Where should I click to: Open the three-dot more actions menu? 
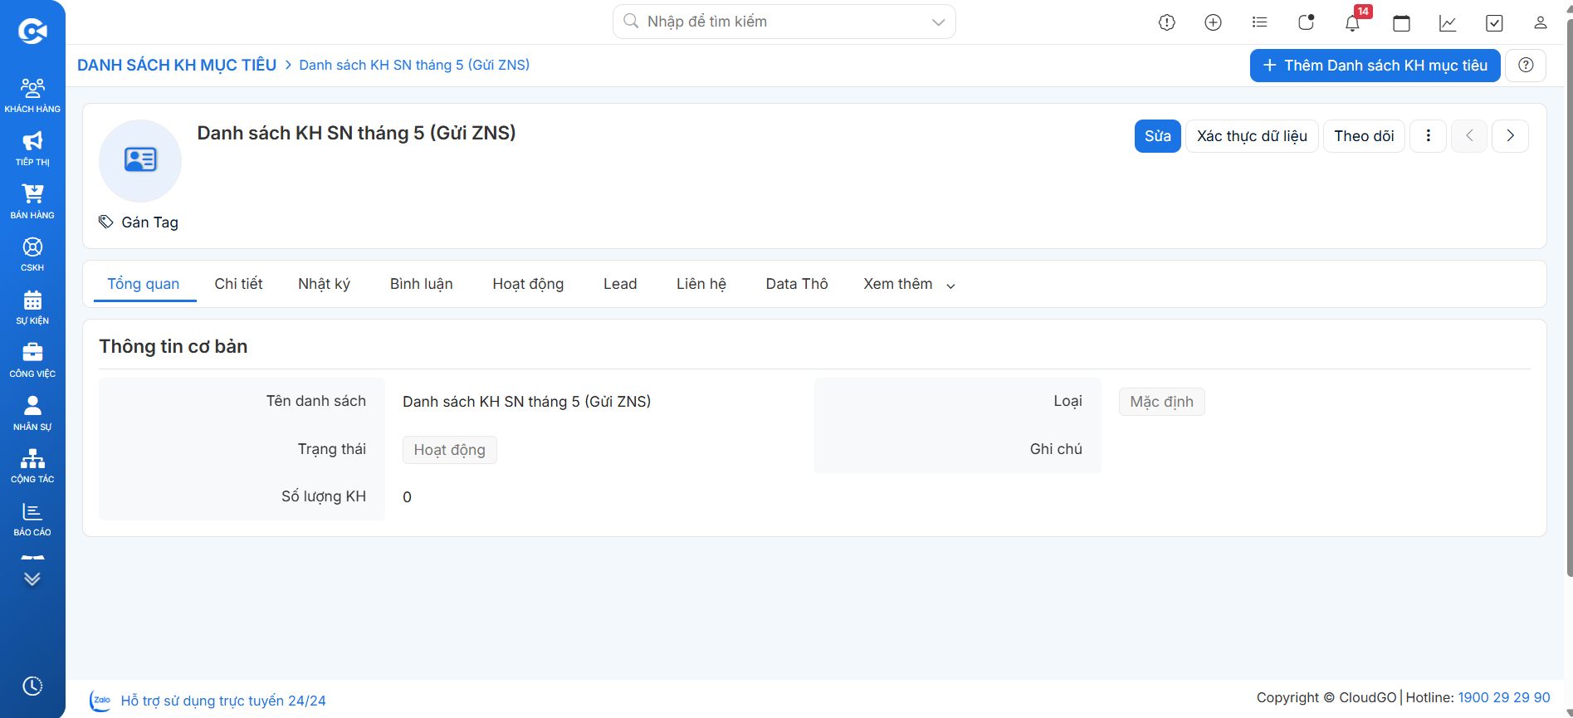pos(1428,136)
